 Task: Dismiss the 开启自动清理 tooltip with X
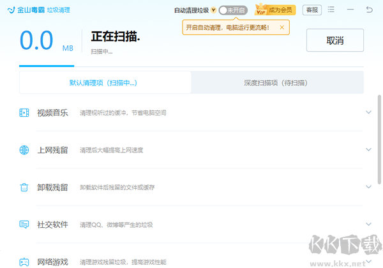click(x=282, y=27)
